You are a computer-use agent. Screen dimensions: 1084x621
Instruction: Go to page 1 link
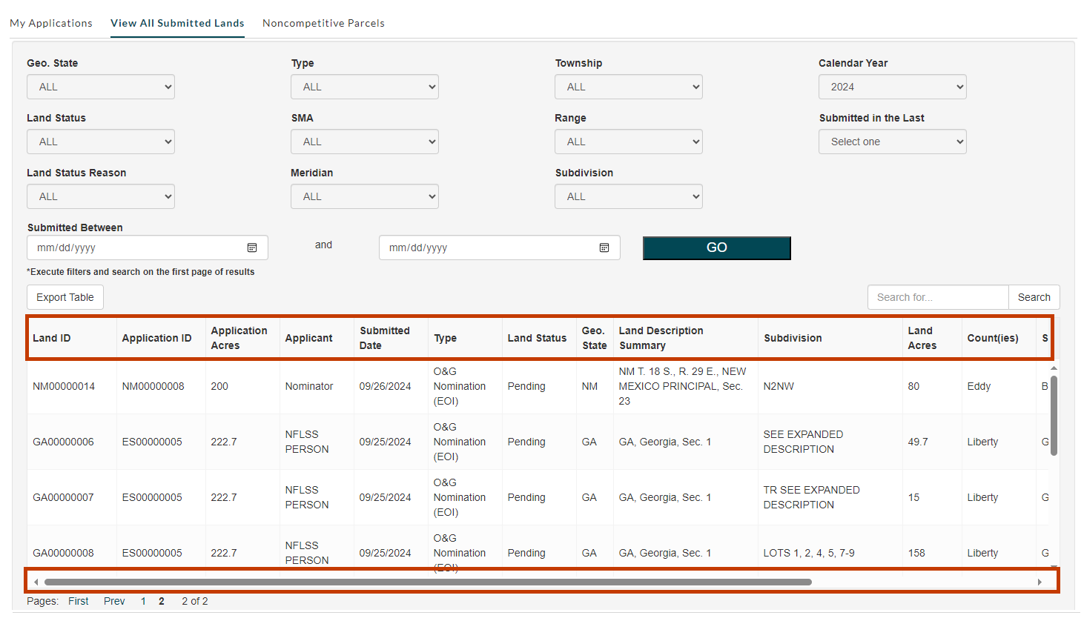(x=143, y=601)
